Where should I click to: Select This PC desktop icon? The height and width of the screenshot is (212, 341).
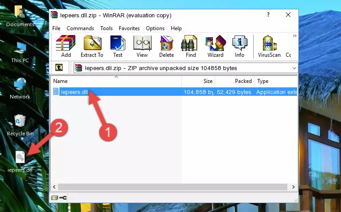20,52
